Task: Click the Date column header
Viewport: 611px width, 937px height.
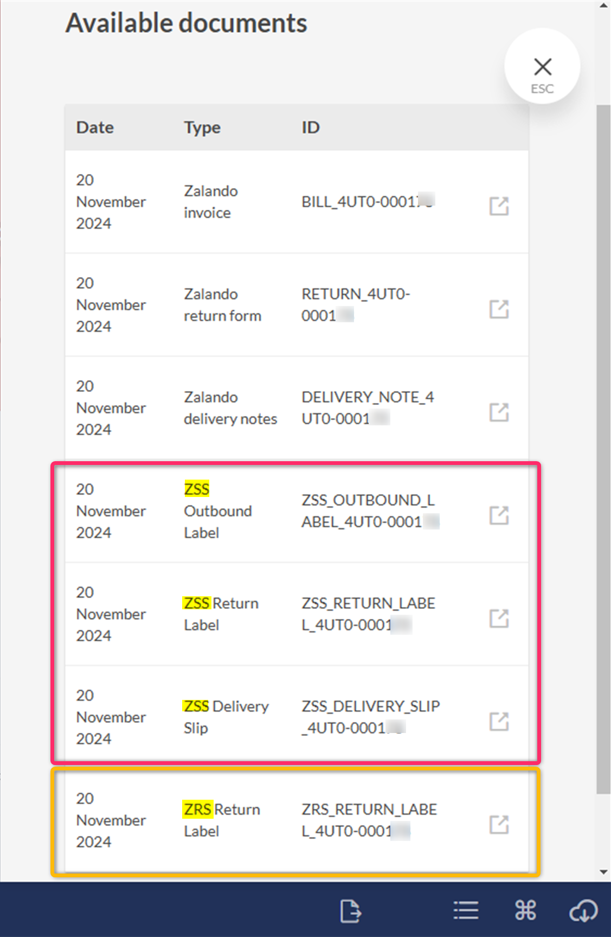Action: 95,128
